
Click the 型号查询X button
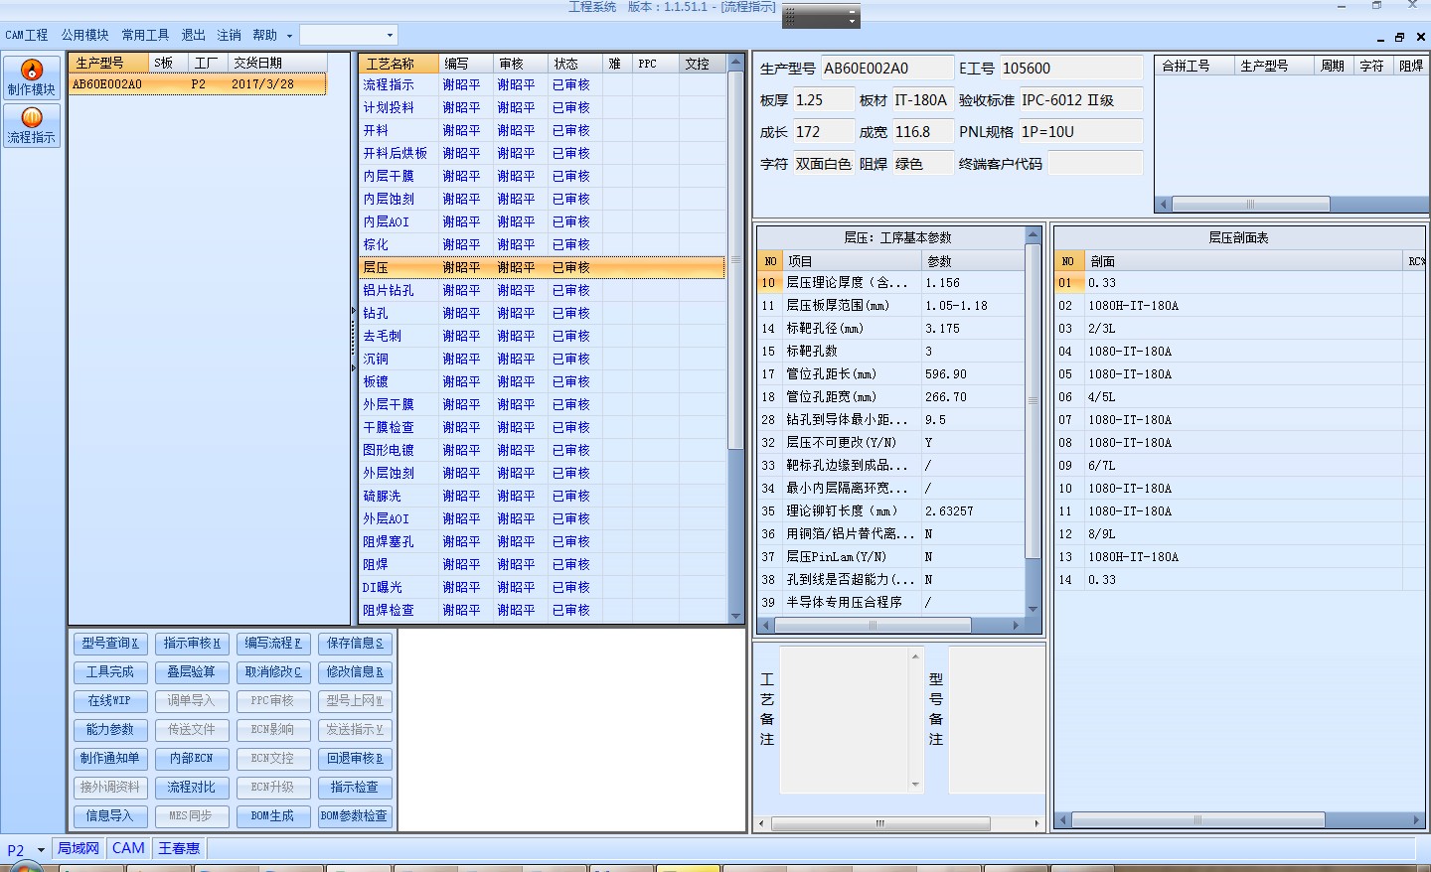pyautogui.click(x=109, y=644)
